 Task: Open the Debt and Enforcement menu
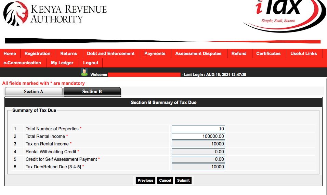111,54
